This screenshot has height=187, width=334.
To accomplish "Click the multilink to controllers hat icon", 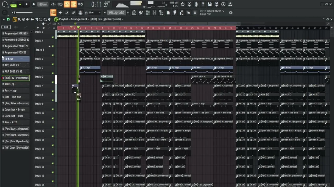I will 80,12.
